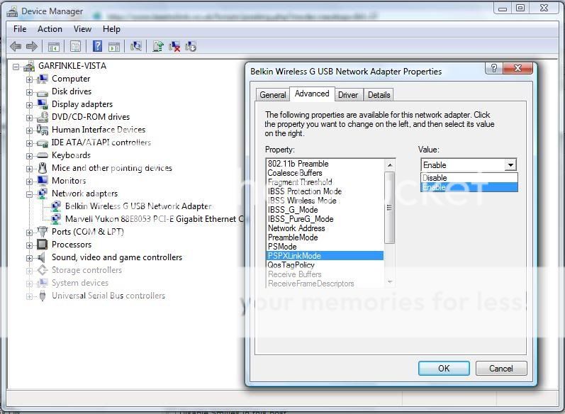Click the Back arrow toolbar icon

(x=15, y=46)
